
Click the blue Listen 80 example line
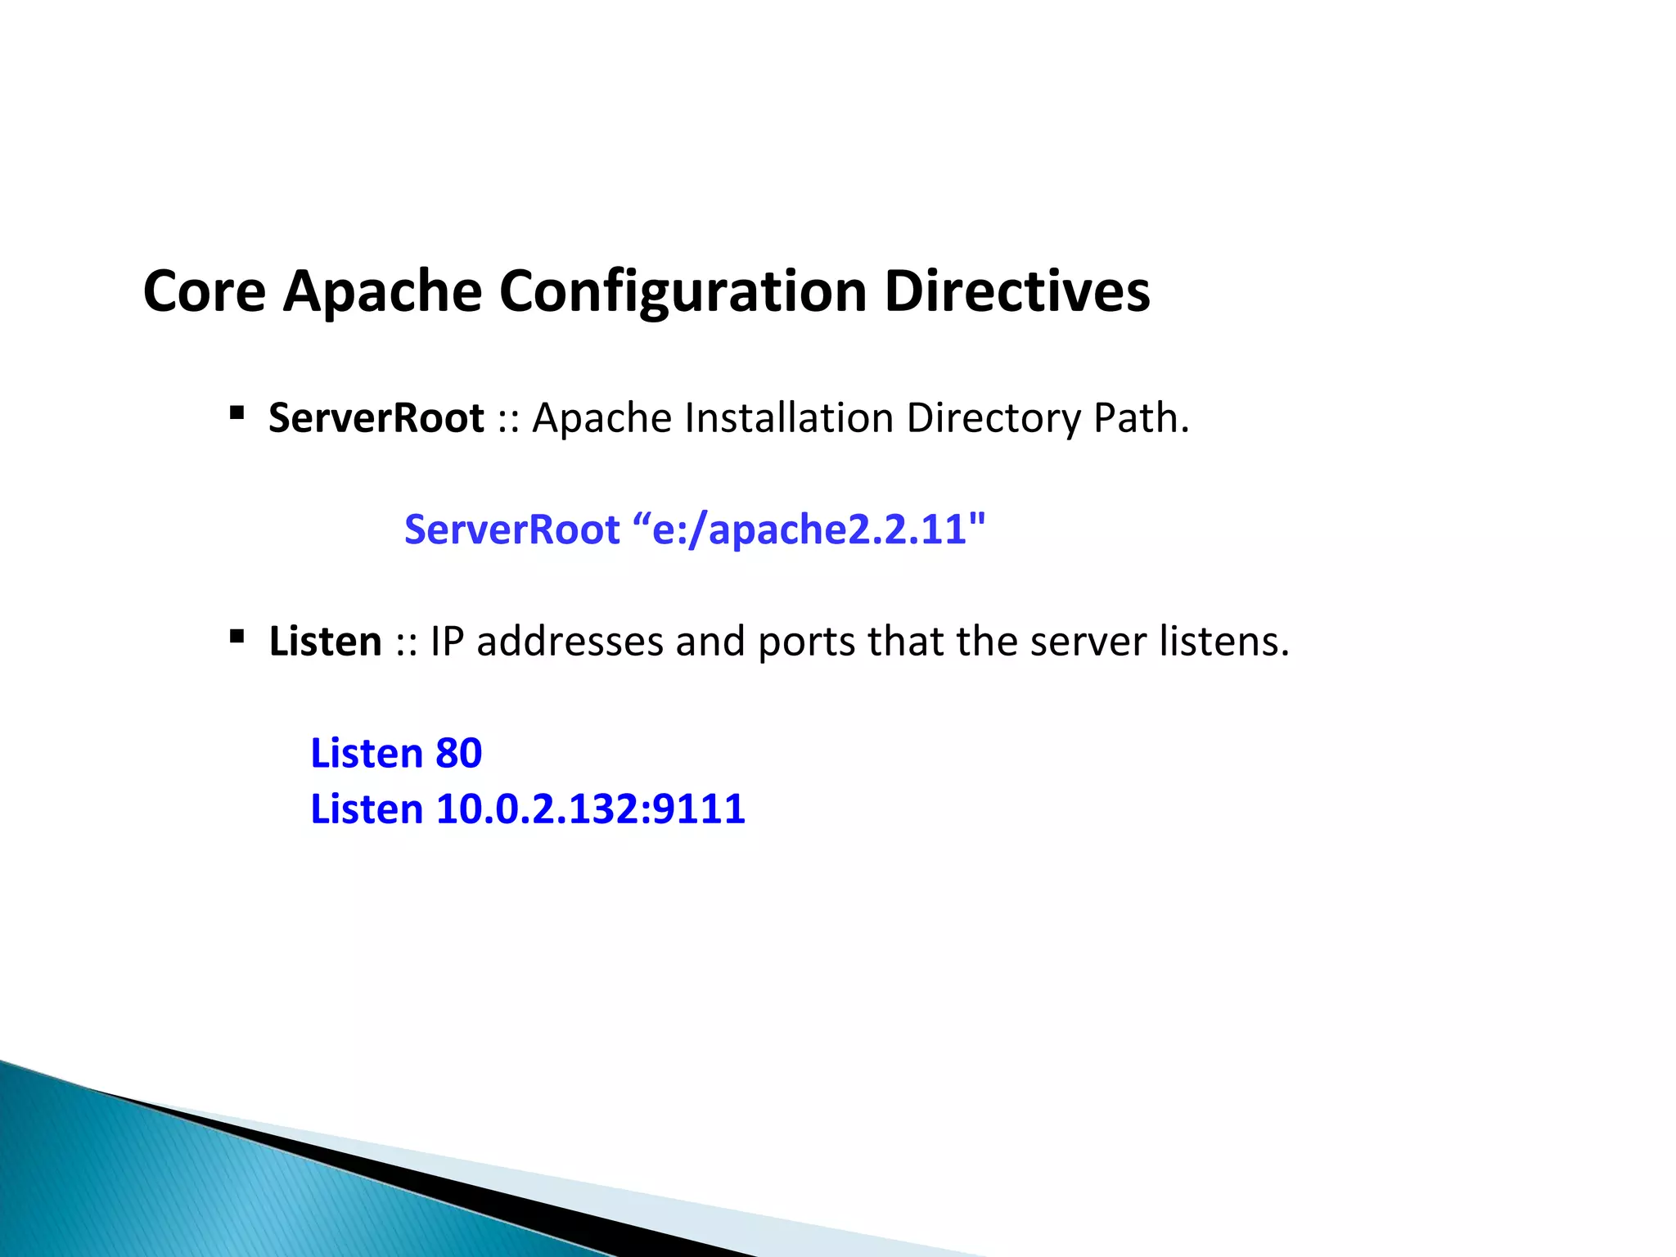click(396, 753)
